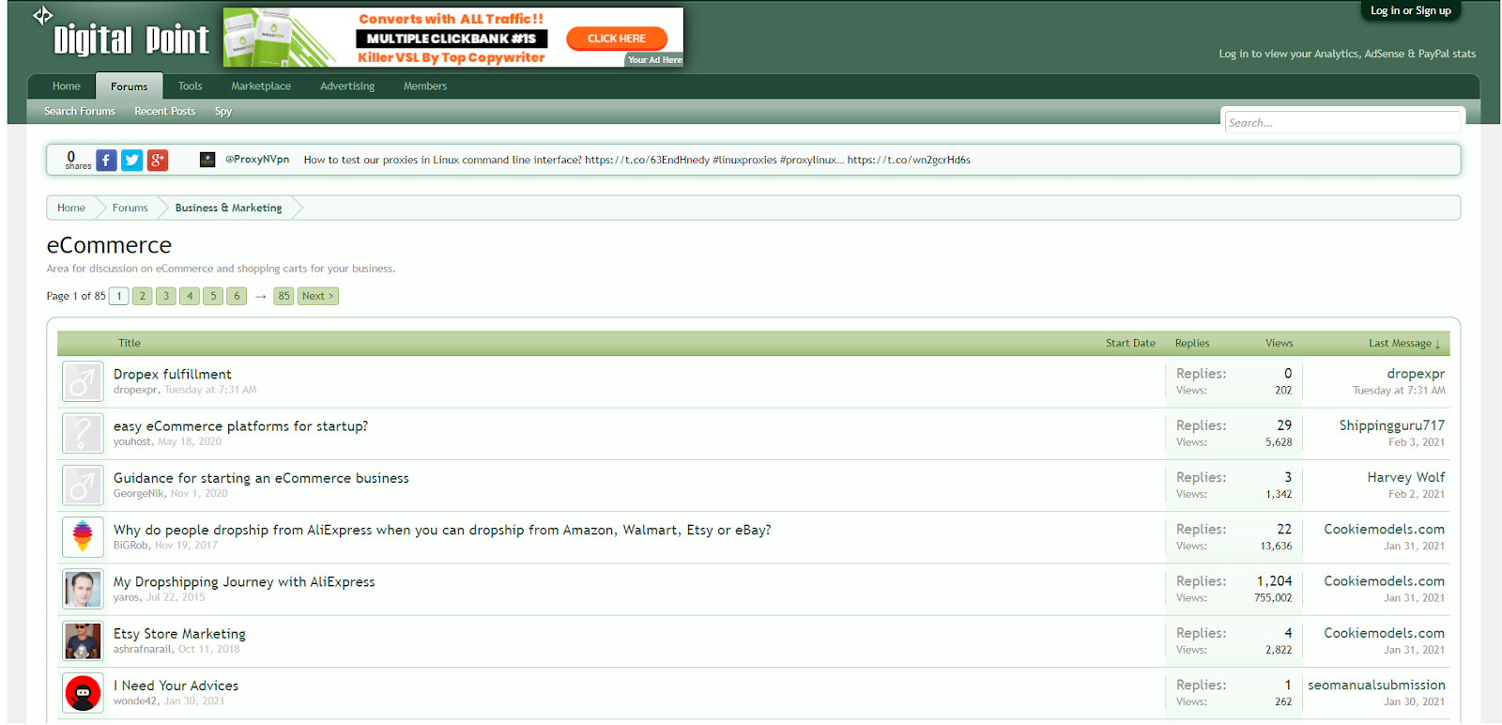Screen dimensions: 1502x725
Task: Open wonde42 avatar on Need Your Advices thread
Action: click(x=83, y=693)
